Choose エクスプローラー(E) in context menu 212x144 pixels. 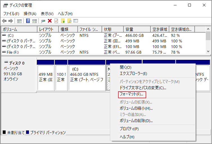(x=134, y=74)
